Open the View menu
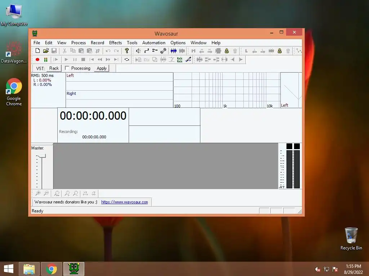 tap(62, 43)
